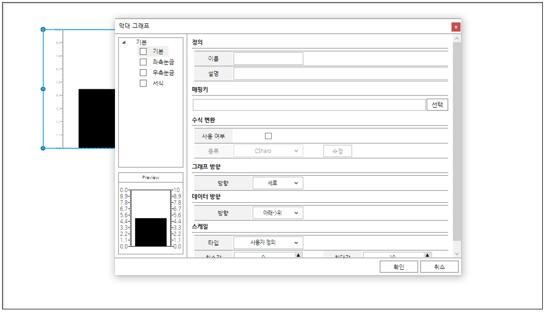Tick the 우측눈금 checkbox
The height and width of the screenshot is (312, 546).
pyautogui.click(x=143, y=72)
